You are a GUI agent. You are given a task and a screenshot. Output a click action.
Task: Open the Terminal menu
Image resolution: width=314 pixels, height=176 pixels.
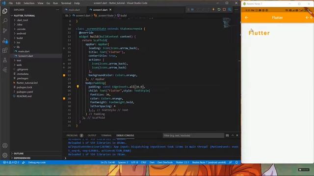66,3
